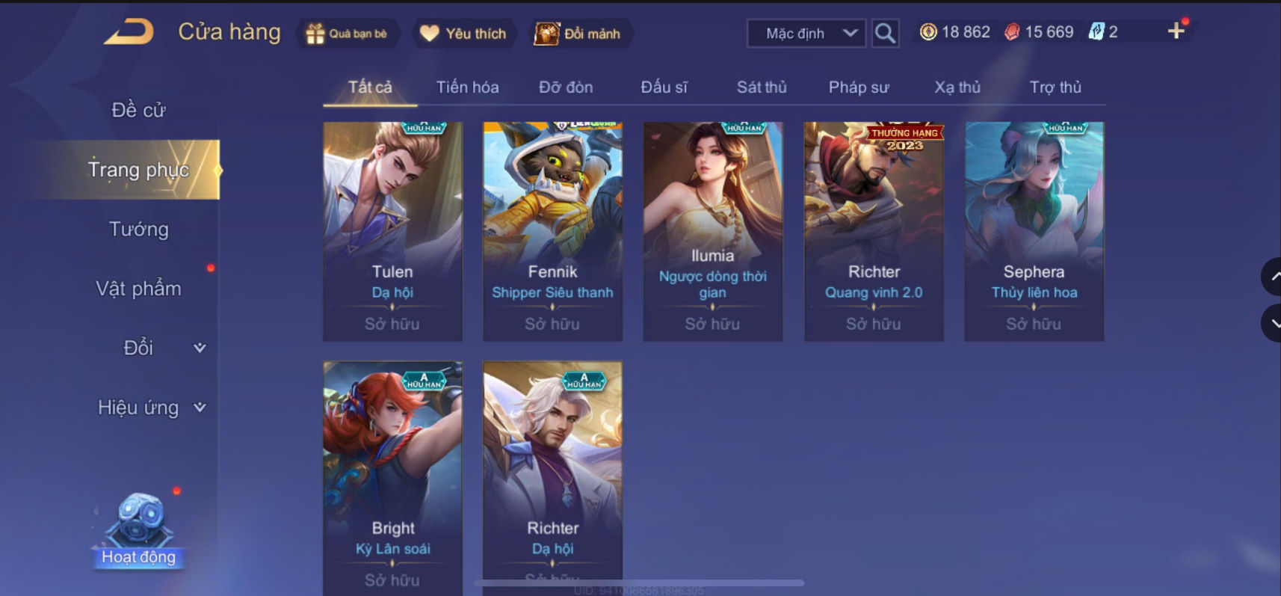This screenshot has height=596, width=1281.
Task: Switch to the Sát thủ tab
Action: coord(762,87)
